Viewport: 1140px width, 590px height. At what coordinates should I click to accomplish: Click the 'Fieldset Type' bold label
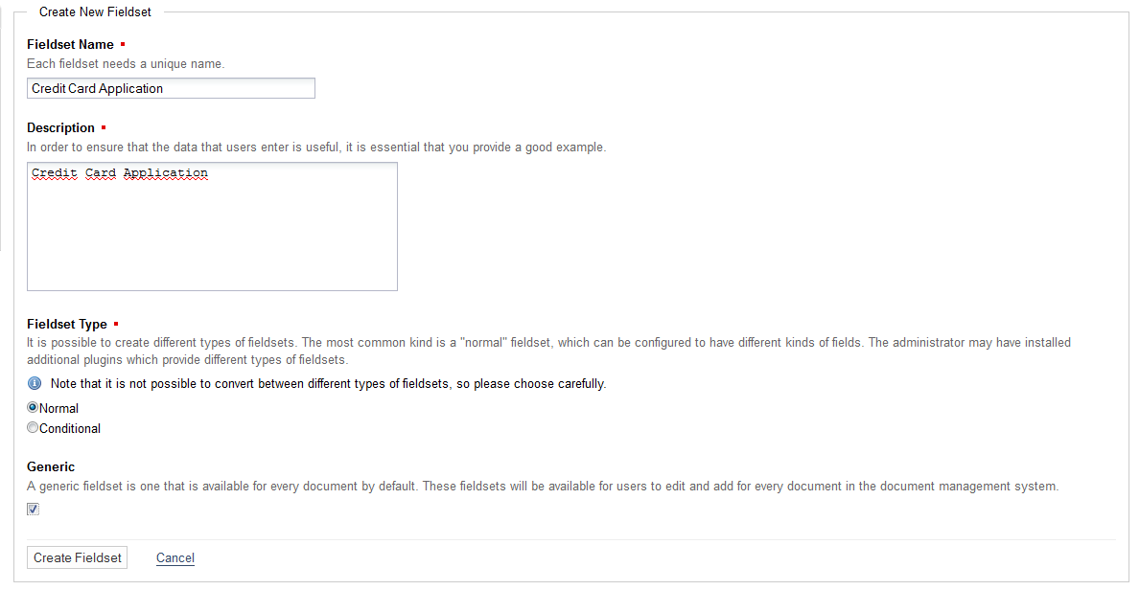(x=67, y=324)
